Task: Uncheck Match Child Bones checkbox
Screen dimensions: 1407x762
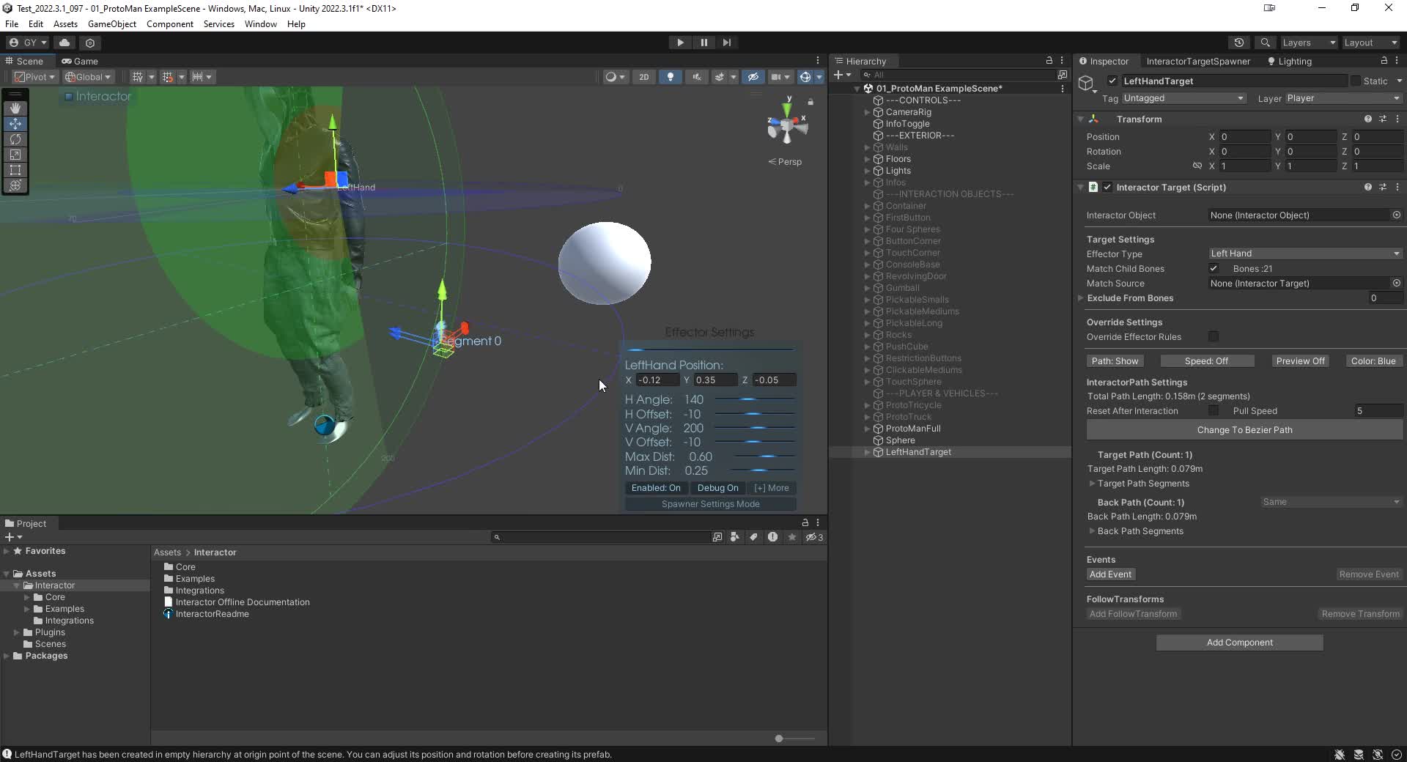Action: (x=1214, y=269)
